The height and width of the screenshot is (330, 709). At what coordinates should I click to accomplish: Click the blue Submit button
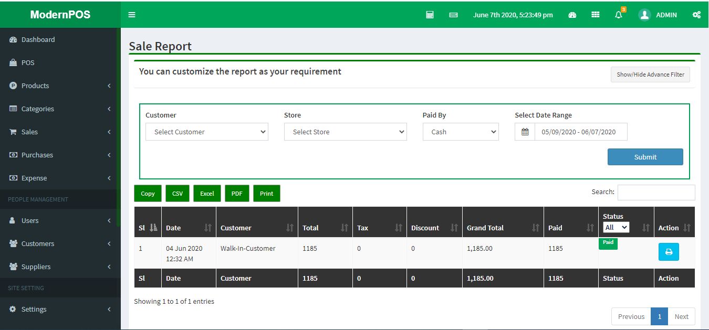[x=645, y=157]
